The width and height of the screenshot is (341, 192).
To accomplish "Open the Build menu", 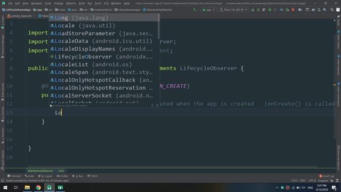I will point(82,3).
